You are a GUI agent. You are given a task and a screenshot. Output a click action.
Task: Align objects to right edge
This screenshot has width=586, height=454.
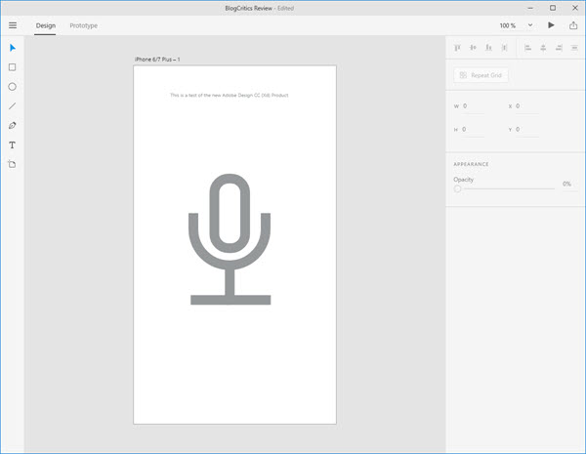click(x=559, y=48)
